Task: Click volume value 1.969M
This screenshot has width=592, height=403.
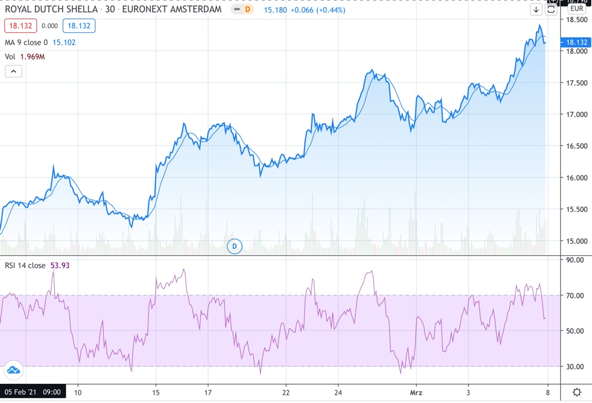Action: coord(32,57)
